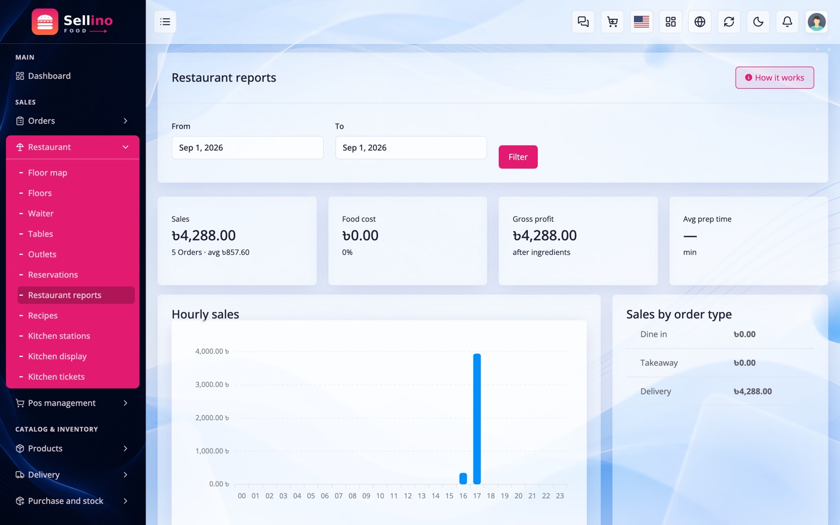
Task: Click the Orders clipboard icon
Action: (x=20, y=121)
